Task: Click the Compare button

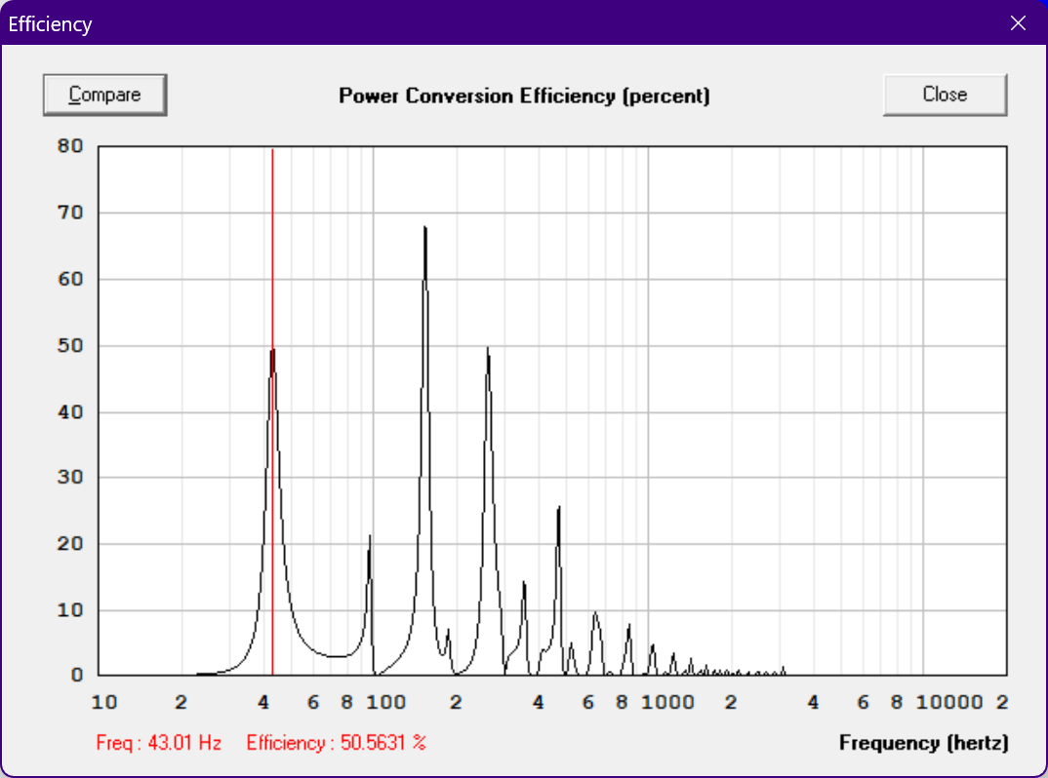Action: pos(105,95)
